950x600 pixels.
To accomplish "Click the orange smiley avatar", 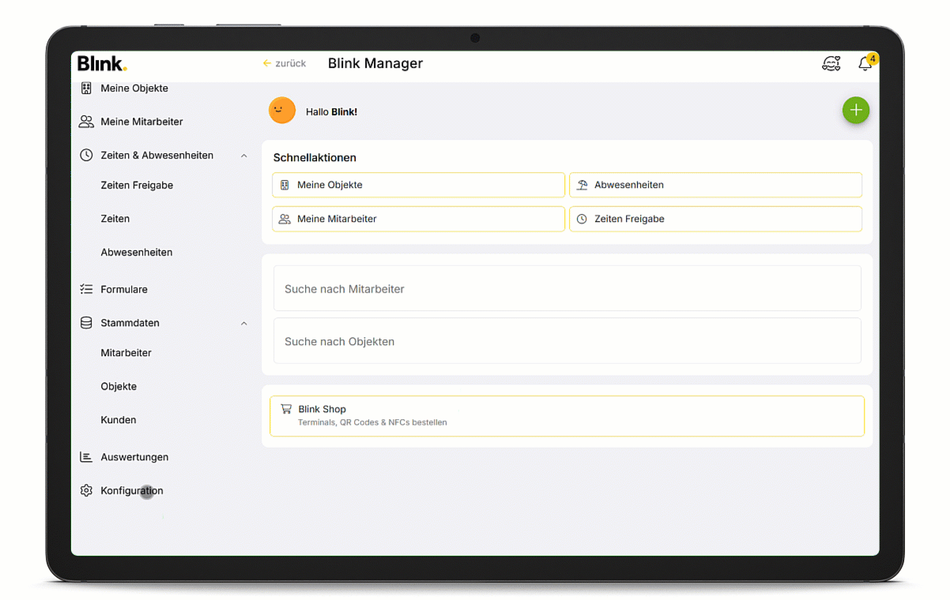I will point(282,111).
